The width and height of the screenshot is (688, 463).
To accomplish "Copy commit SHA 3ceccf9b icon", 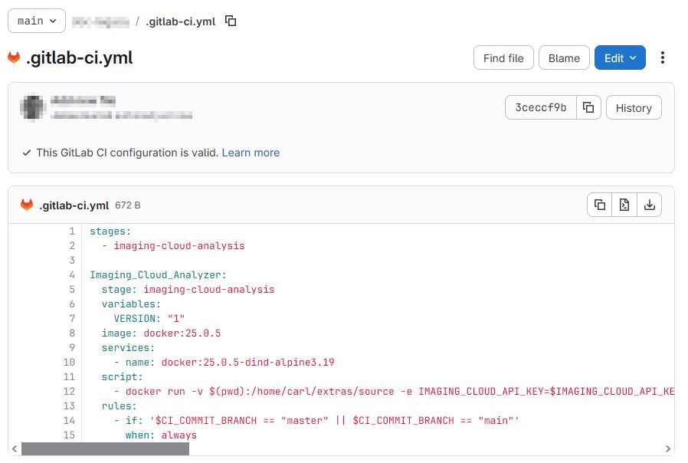I will click(x=588, y=108).
